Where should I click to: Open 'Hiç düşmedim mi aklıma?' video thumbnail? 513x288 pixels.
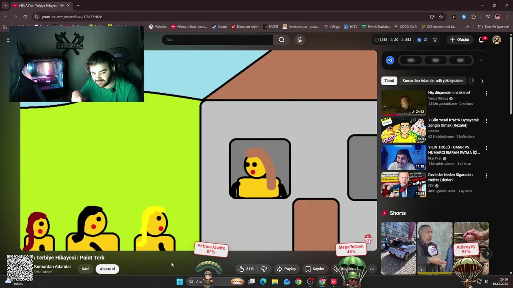tap(403, 102)
